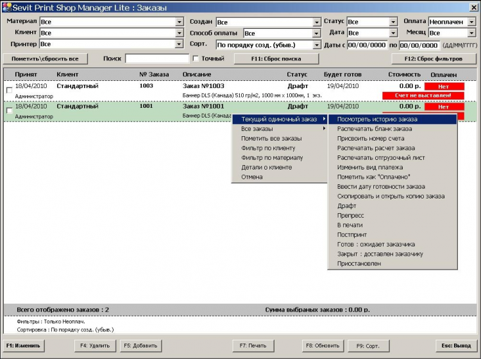Tick the checkbox for order №1001

point(8,110)
